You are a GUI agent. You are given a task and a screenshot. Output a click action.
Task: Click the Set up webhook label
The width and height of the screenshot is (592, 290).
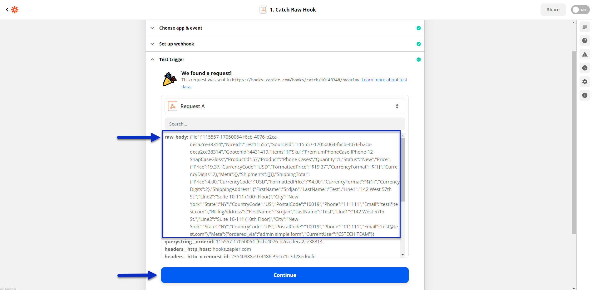[x=176, y=44]
